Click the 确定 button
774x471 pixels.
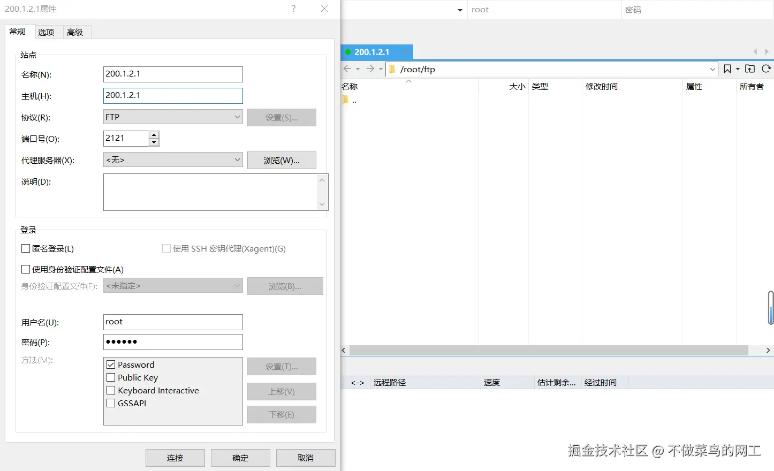point(240,458)
